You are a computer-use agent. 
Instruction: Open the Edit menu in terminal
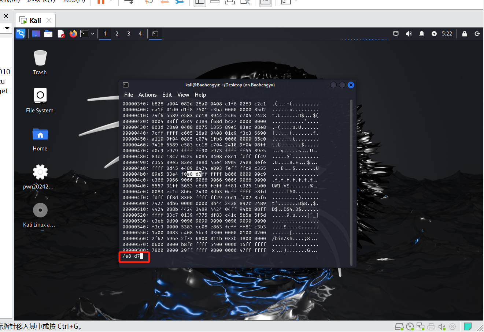coord(167,95)
